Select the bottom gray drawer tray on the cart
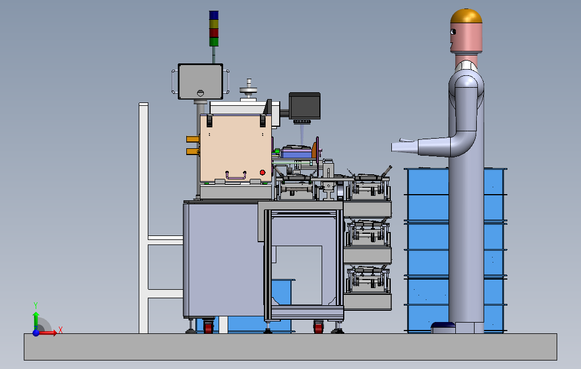 [367, 302]
